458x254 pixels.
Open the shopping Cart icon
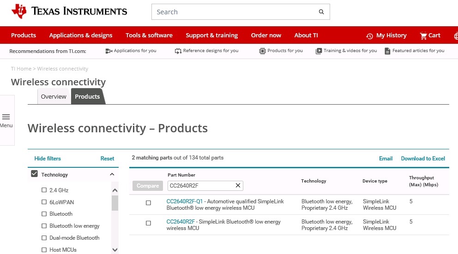(x=423, y=35)
